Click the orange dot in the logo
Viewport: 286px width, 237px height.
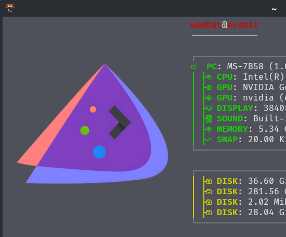coord(93,109)
